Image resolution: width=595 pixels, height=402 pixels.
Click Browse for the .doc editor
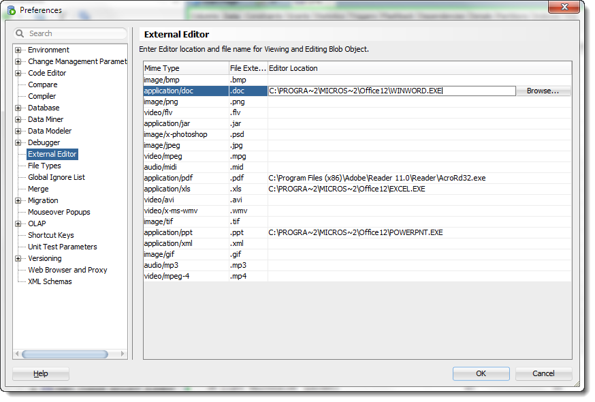tap(543, 91)
